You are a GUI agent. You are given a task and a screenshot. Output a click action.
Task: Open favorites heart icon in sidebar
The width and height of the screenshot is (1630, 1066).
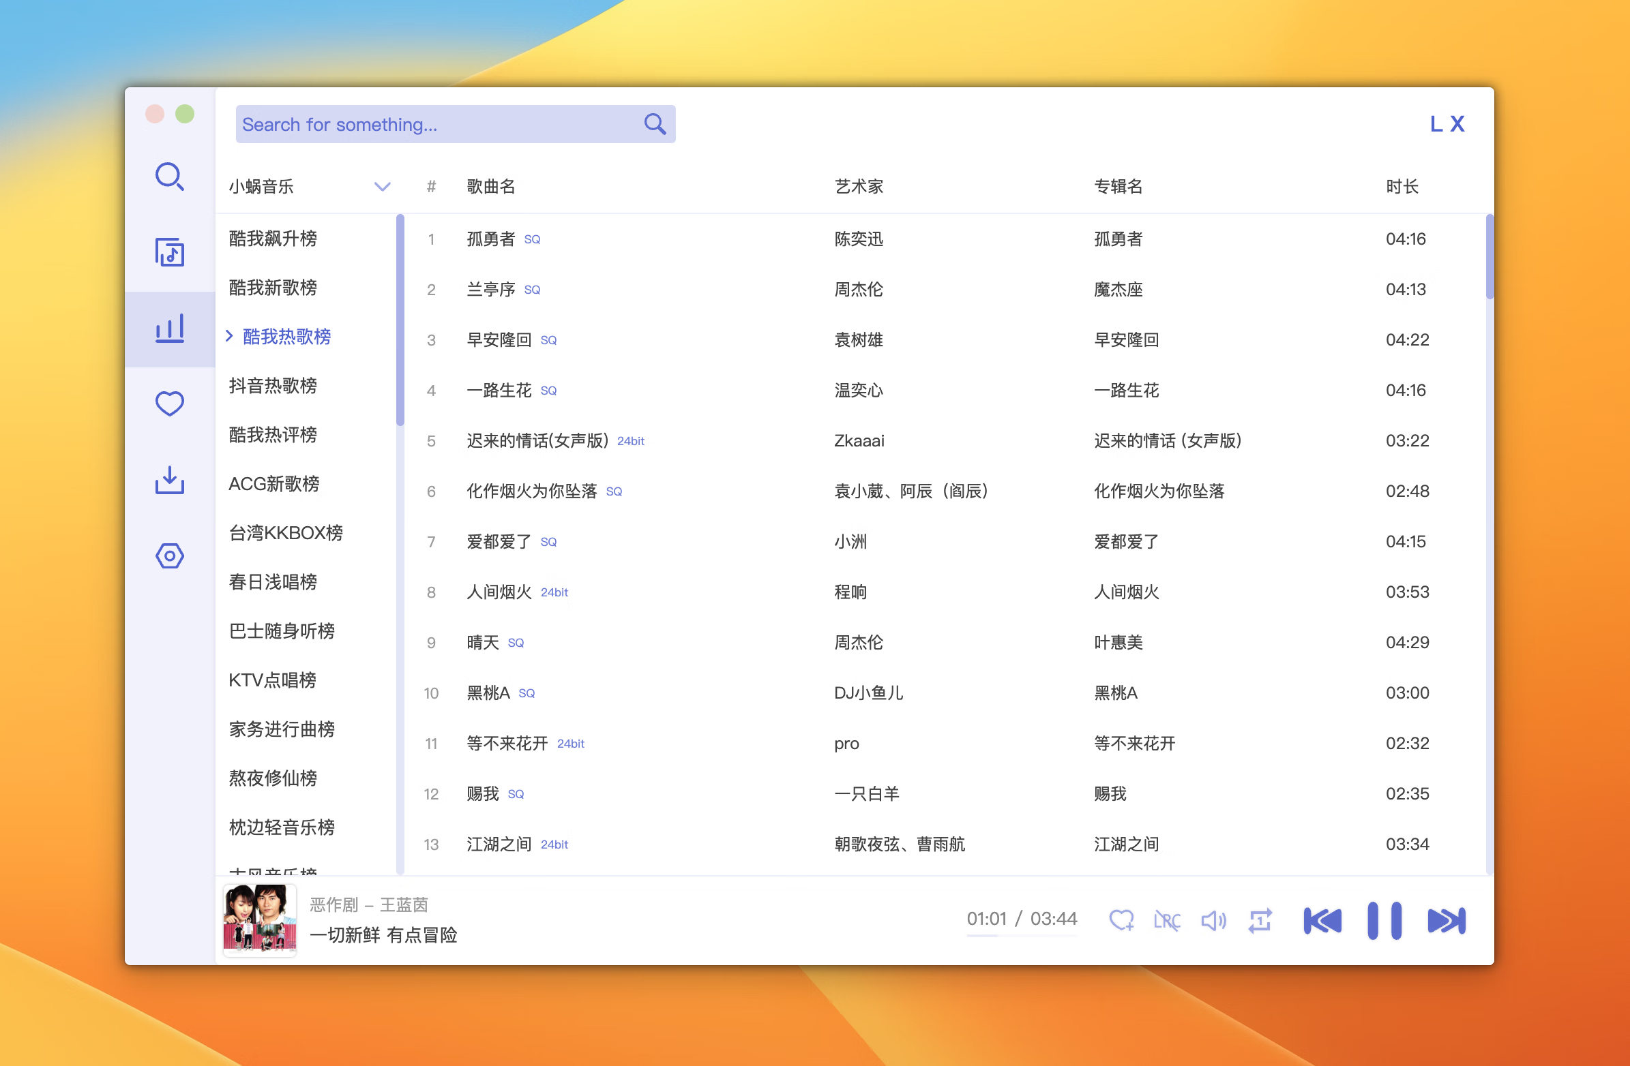point(169,404)
